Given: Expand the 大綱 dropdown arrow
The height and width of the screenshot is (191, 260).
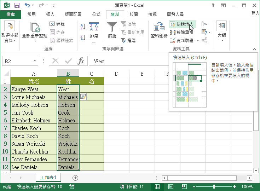Looking at the screenshot, I should (x=222, y=41).
